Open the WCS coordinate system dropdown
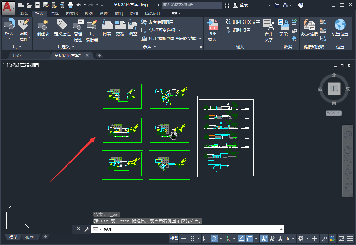Screen dimensions: 356x245 tap(333, 113)
